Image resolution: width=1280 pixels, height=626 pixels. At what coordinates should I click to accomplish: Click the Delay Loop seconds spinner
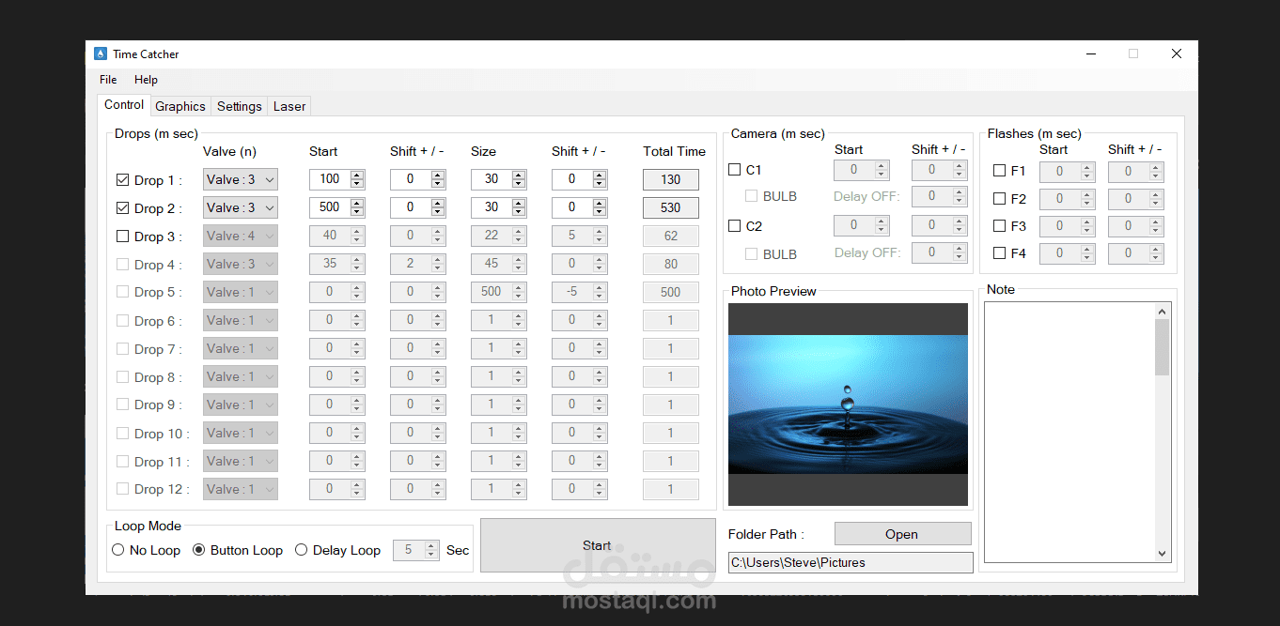click(431, 550)
